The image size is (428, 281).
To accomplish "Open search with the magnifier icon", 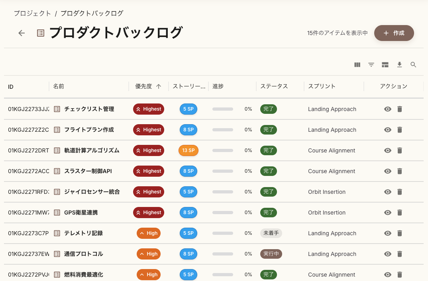I will pyautogui.click(x=413, y=64).
